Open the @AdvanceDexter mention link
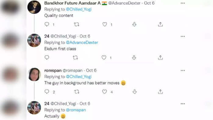 [x=82, y=43]
